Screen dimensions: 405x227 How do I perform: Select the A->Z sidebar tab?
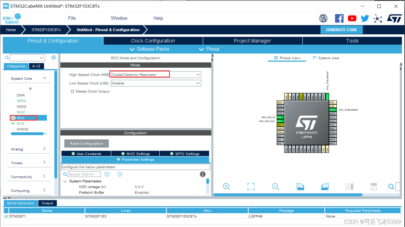(36, 66)
